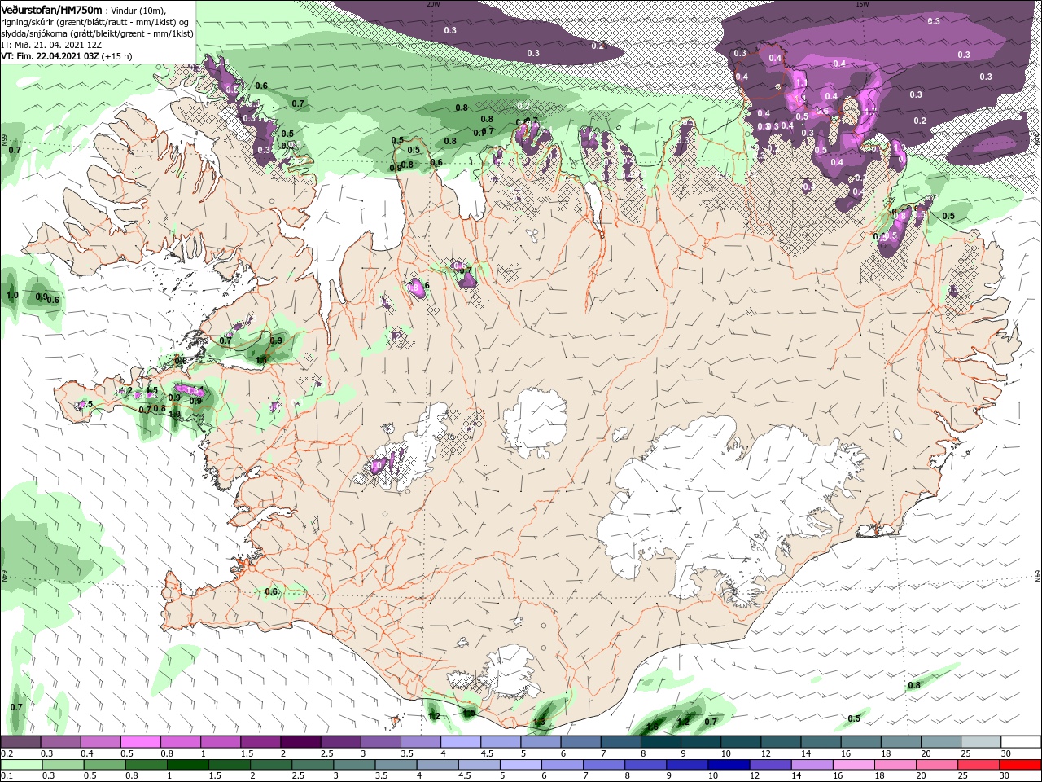1042x782 pixels.
Task: Click the white 30 swatch, top legend row
Action: coord(1021,743)
